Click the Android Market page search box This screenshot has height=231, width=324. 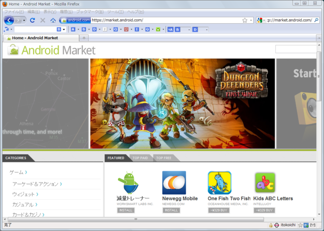point(296,49)
